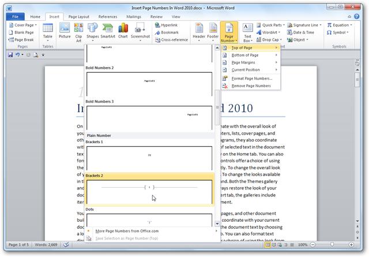Open Object dropdown

(298, 40)
